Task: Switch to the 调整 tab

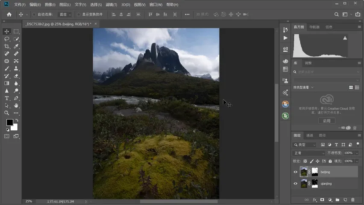Action: click(308, 63)
